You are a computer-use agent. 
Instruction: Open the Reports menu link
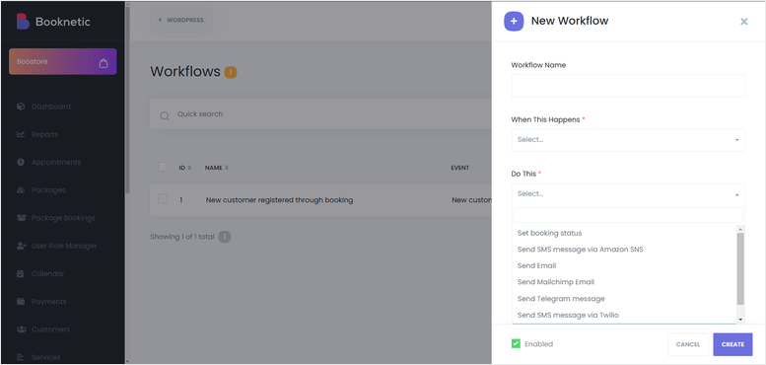(x=45, y=134)
